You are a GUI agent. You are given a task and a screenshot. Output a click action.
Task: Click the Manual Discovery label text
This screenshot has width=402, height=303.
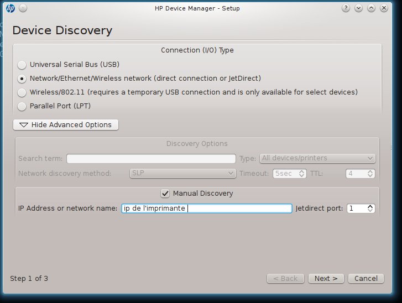(203, 194)
